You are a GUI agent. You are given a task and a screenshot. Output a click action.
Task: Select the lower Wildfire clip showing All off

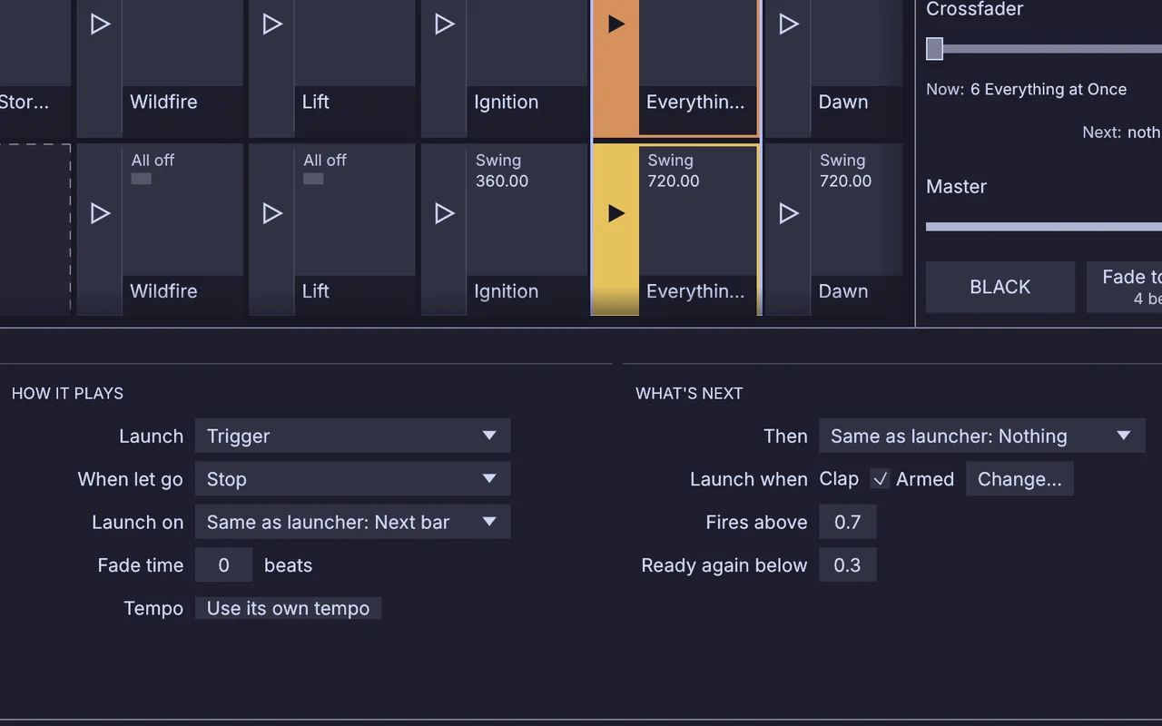coord(182,211)
